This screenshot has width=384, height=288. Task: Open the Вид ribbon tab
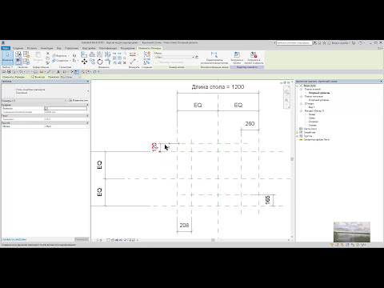tap(59, 48)
